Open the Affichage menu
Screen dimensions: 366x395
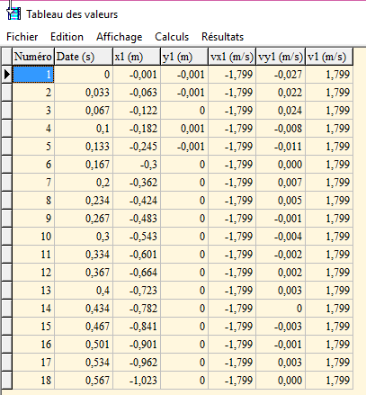pyautogui.click(x=120, y=37)
